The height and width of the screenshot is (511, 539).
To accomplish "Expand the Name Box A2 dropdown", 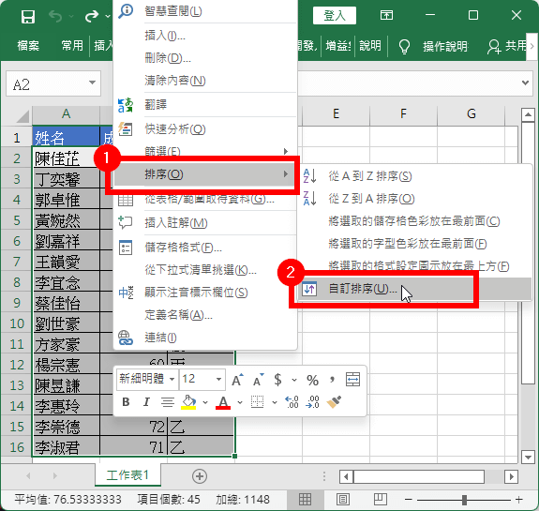I will [x=92, y=83].
